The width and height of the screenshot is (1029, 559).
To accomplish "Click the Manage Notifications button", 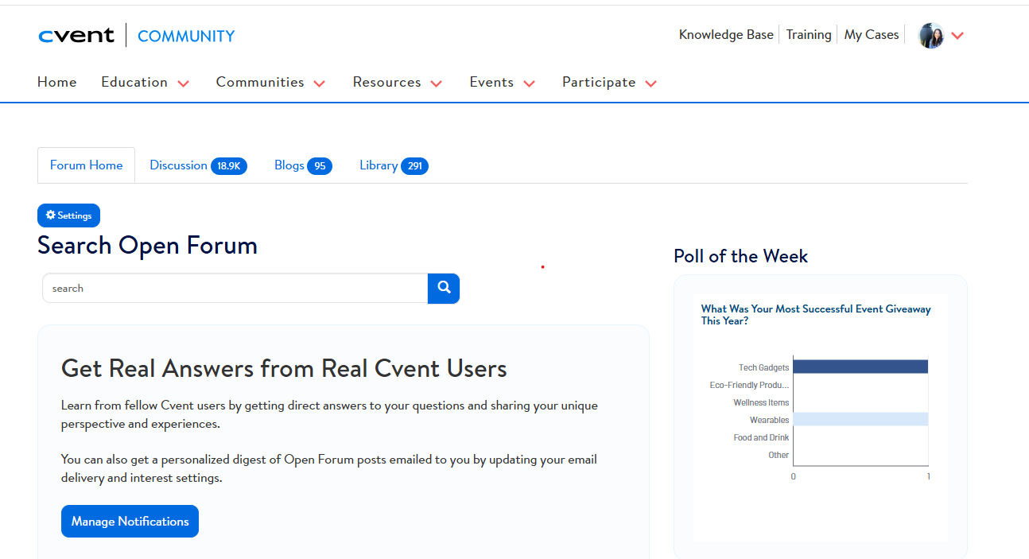I will point(130,522).
